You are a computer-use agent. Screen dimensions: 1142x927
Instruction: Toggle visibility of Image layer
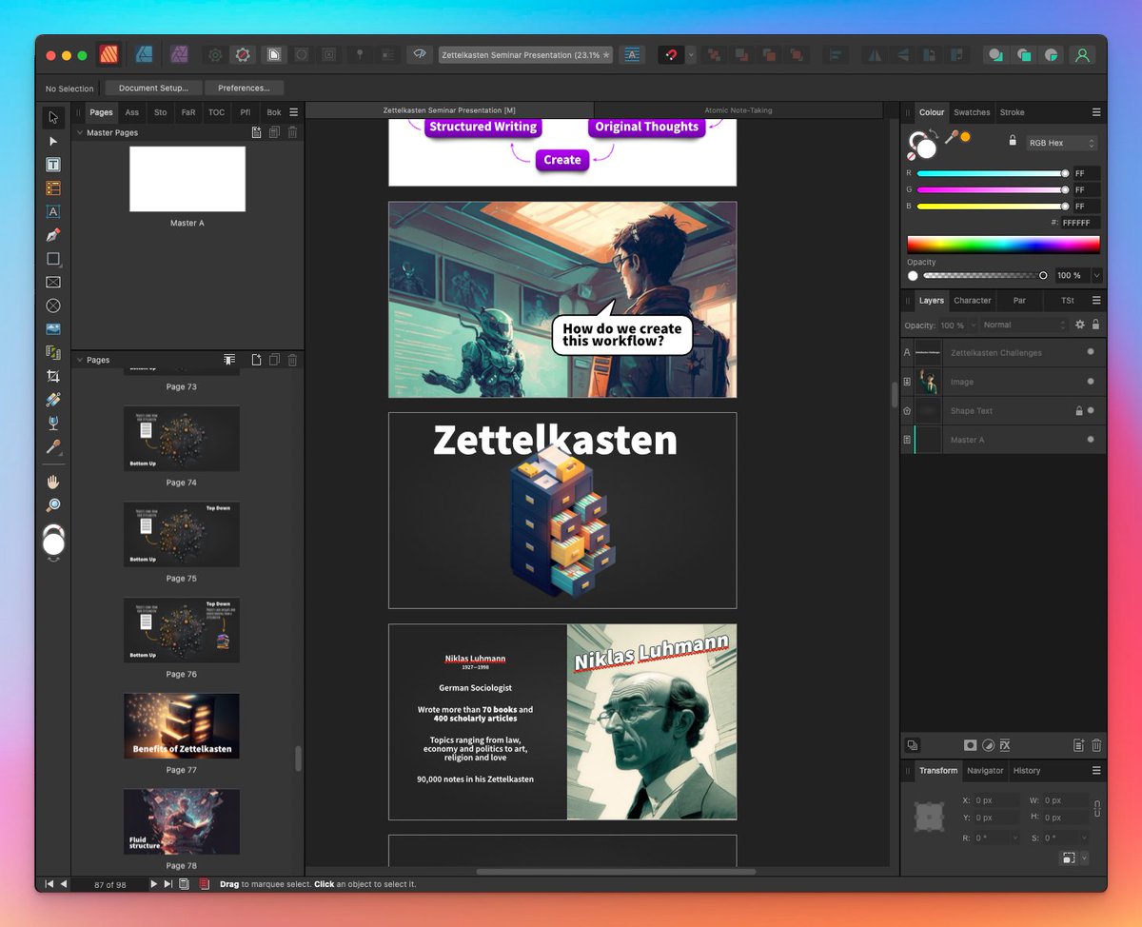point(1090,382)
